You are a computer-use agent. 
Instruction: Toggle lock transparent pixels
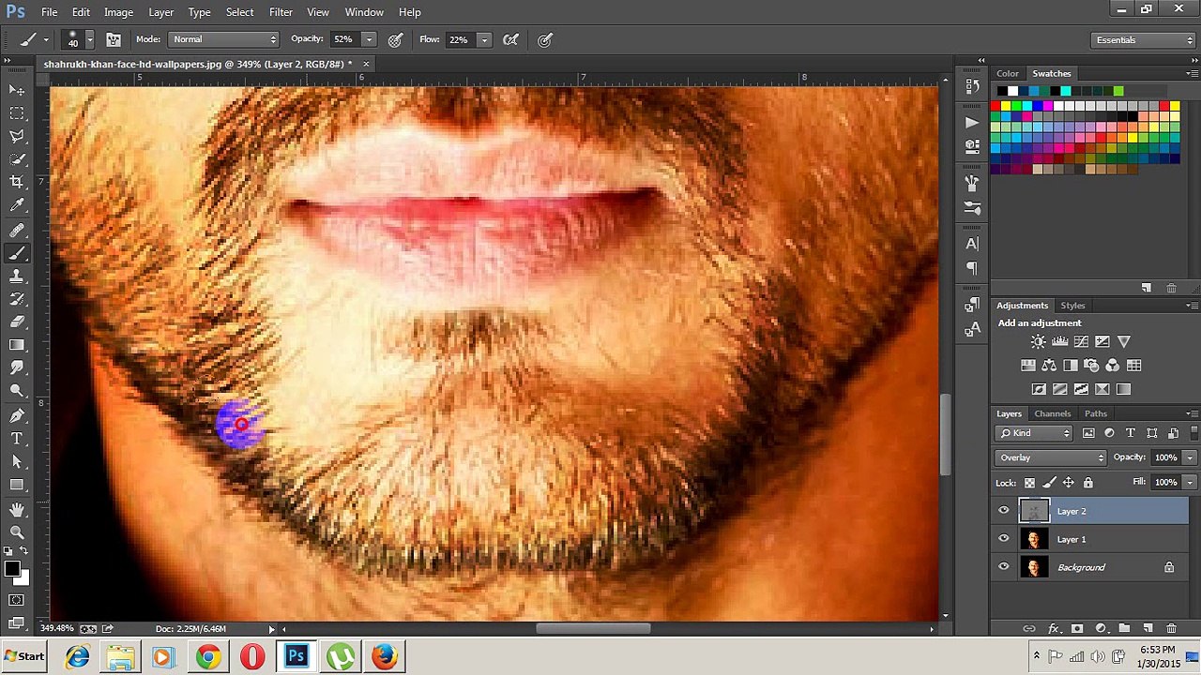[x=1029, y=483]
